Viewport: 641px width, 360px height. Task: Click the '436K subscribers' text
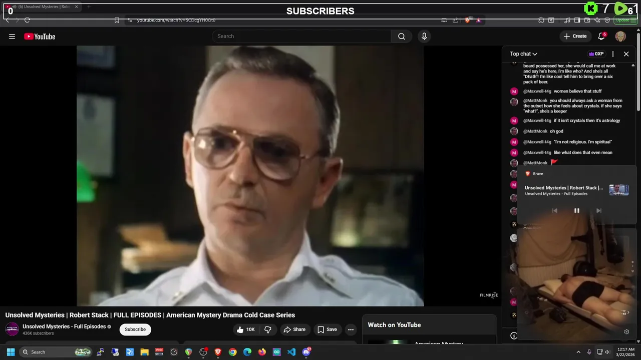coord(38,333)
